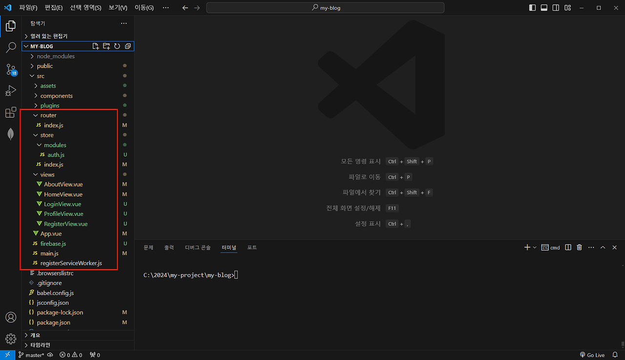Click the ports forwarded indicator in status bar
The image size is (625, 360).
(x=95, y=355)
